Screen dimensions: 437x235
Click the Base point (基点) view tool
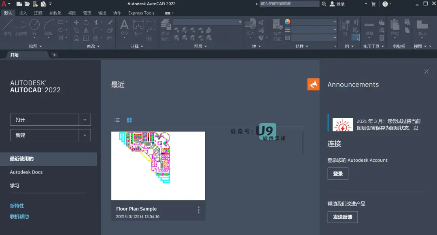click(x=422, y=28)
